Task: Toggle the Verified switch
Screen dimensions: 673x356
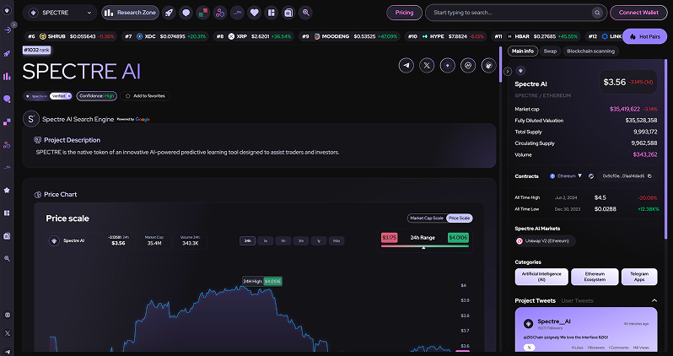Action: [61, 96]
